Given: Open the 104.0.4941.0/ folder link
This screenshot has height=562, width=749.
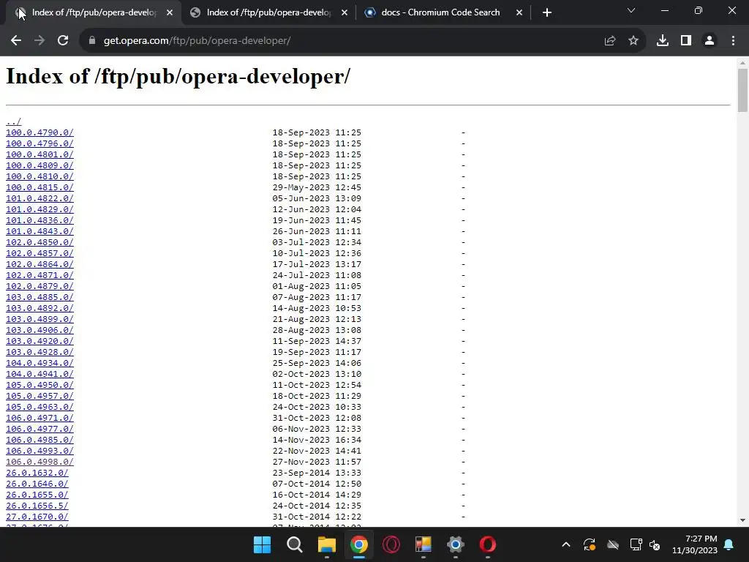Looking at the screenshot, I should click(39, 374).
